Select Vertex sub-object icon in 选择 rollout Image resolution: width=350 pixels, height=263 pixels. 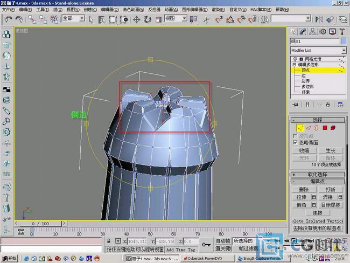pyautogui.click(x=300, y=128)
